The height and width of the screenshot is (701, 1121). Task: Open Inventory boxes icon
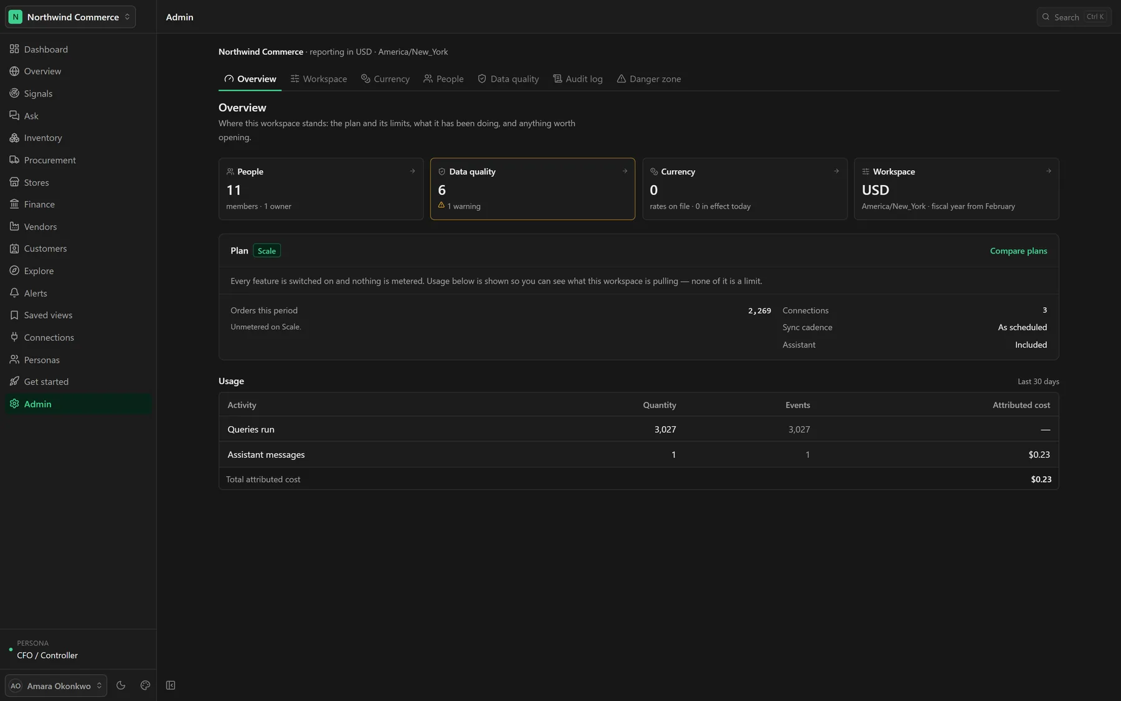click(x=14, y=138)
